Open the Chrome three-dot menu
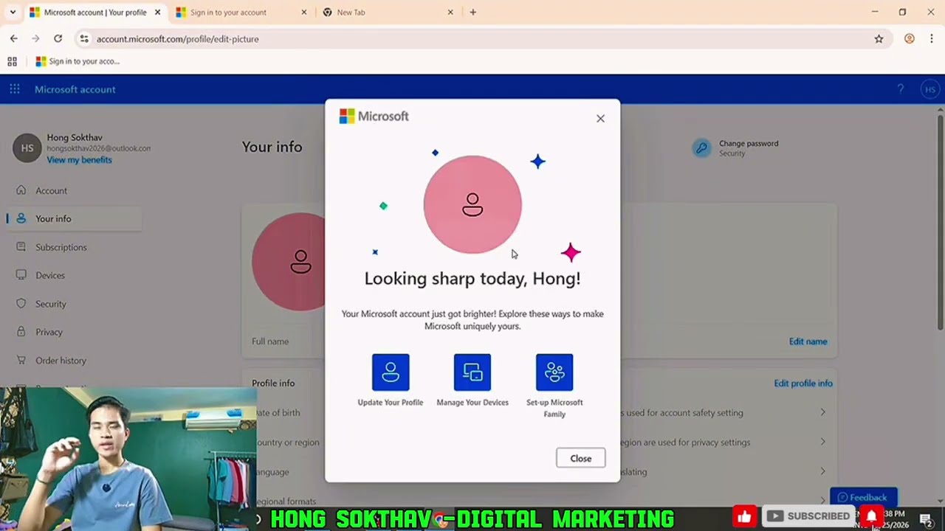Image resolution: width=945 pixels, height=531 pixels. click(932, 38)
